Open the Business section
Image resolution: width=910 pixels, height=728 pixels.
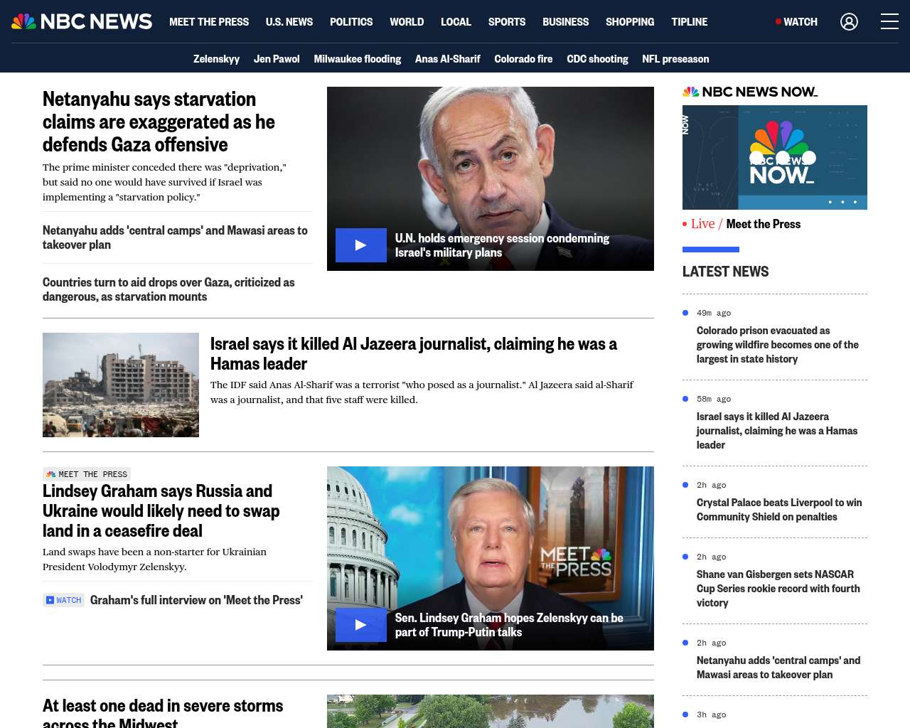[565, 21]
